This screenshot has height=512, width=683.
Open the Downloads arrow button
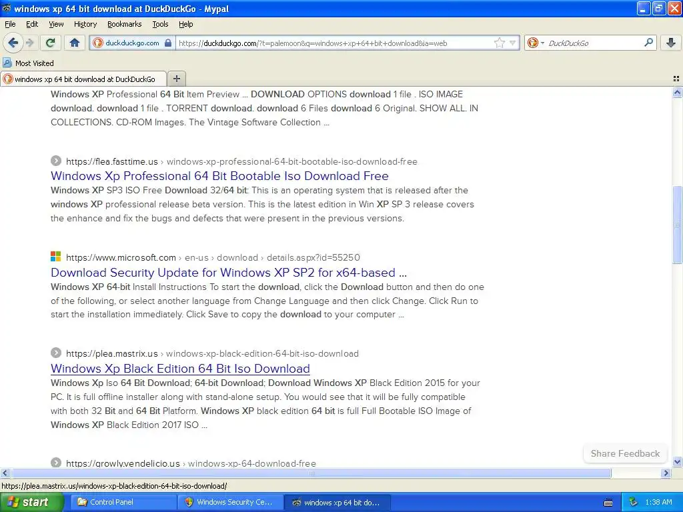tap(671, 43)
